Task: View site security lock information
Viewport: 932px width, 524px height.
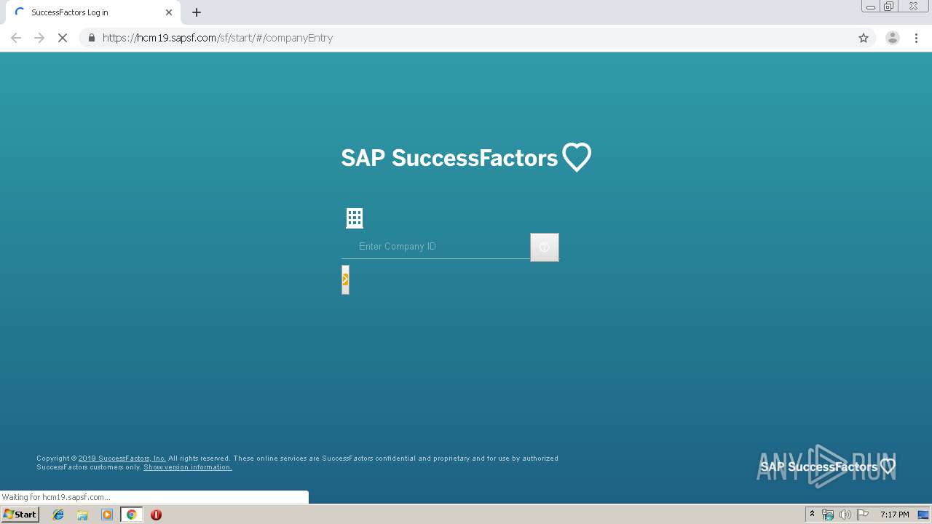Action: (x=92, y=38)
